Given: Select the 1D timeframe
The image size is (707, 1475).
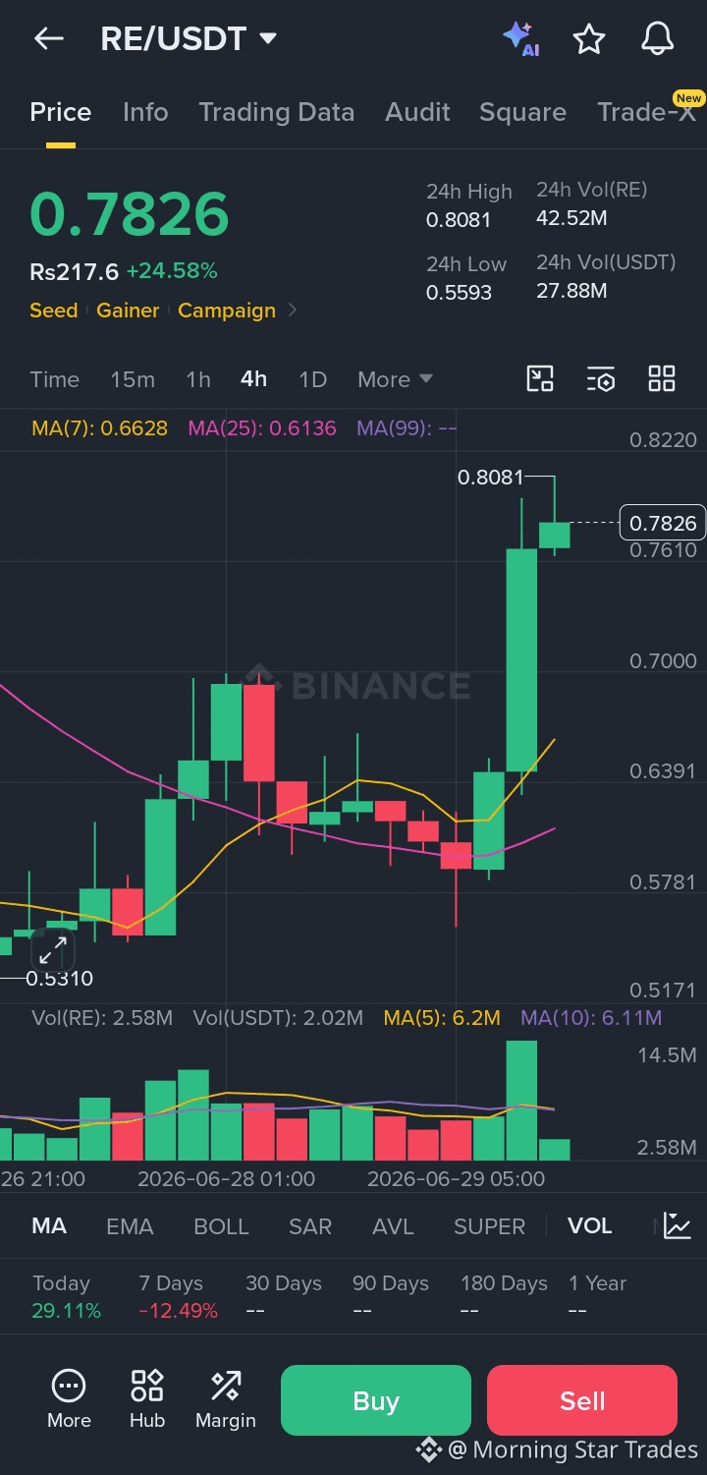Looking at the screenshot, I should coord(312,379).
